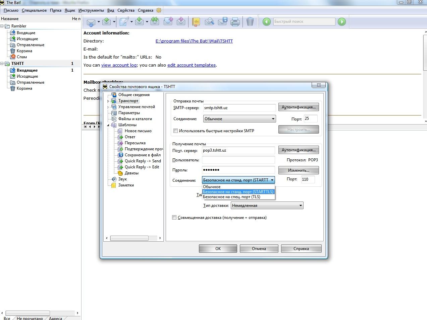Open the SMTP Соединение dropdown
The height and width of the screenshot is (320, 427).
pyautogui.click(x=239, y=119)
